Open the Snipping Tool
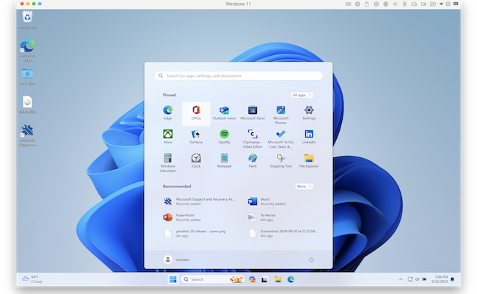 click(x=280, y=160)
